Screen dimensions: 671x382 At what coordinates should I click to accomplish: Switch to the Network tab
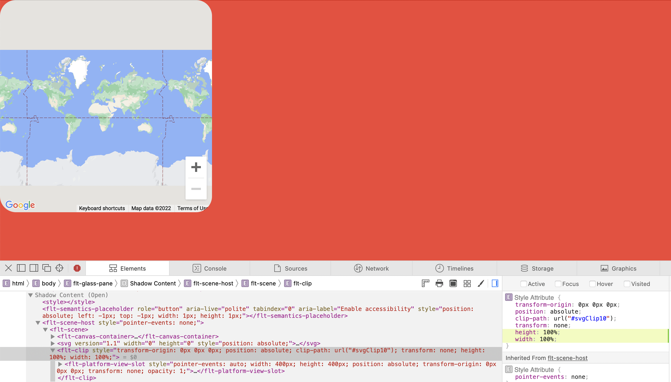click(372, 268)
